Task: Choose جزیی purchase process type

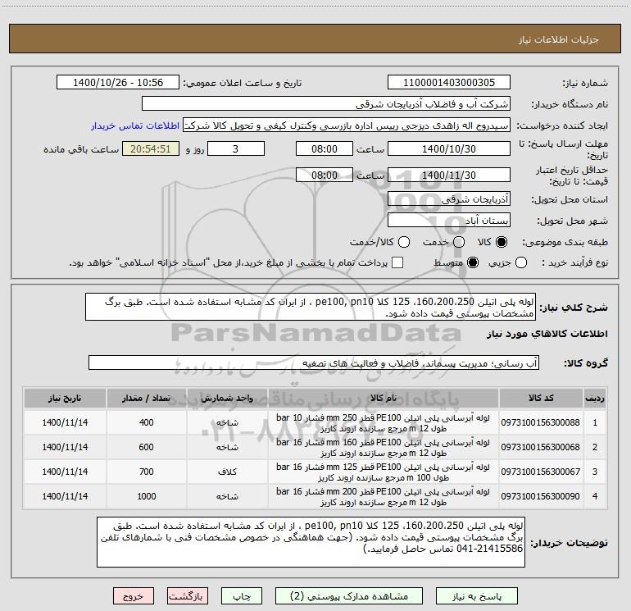Action: pos(520,263)
